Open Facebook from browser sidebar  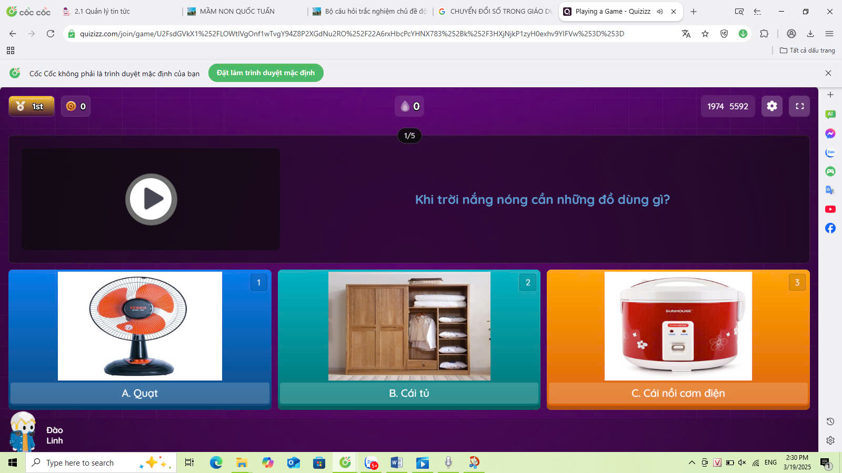[830, 228]
